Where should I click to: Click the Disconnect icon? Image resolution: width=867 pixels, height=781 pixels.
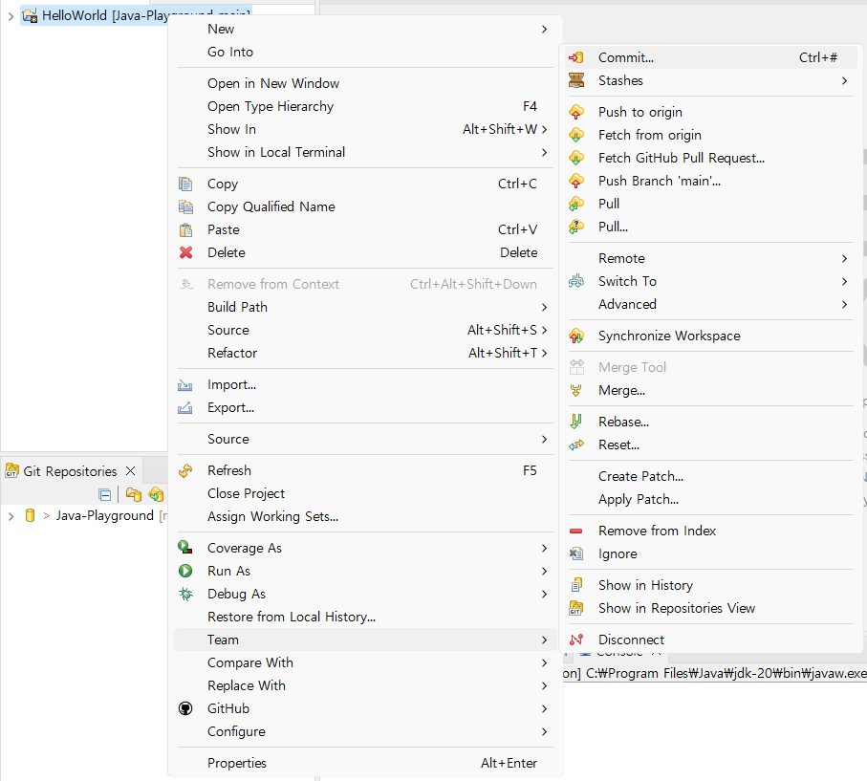[576, 640]
